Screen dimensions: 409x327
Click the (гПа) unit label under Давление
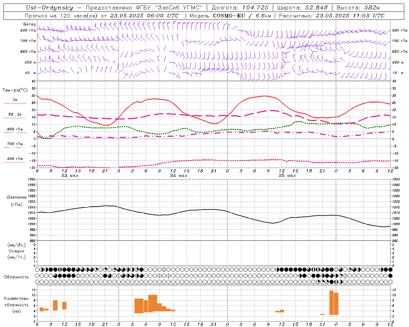point(17,204)
